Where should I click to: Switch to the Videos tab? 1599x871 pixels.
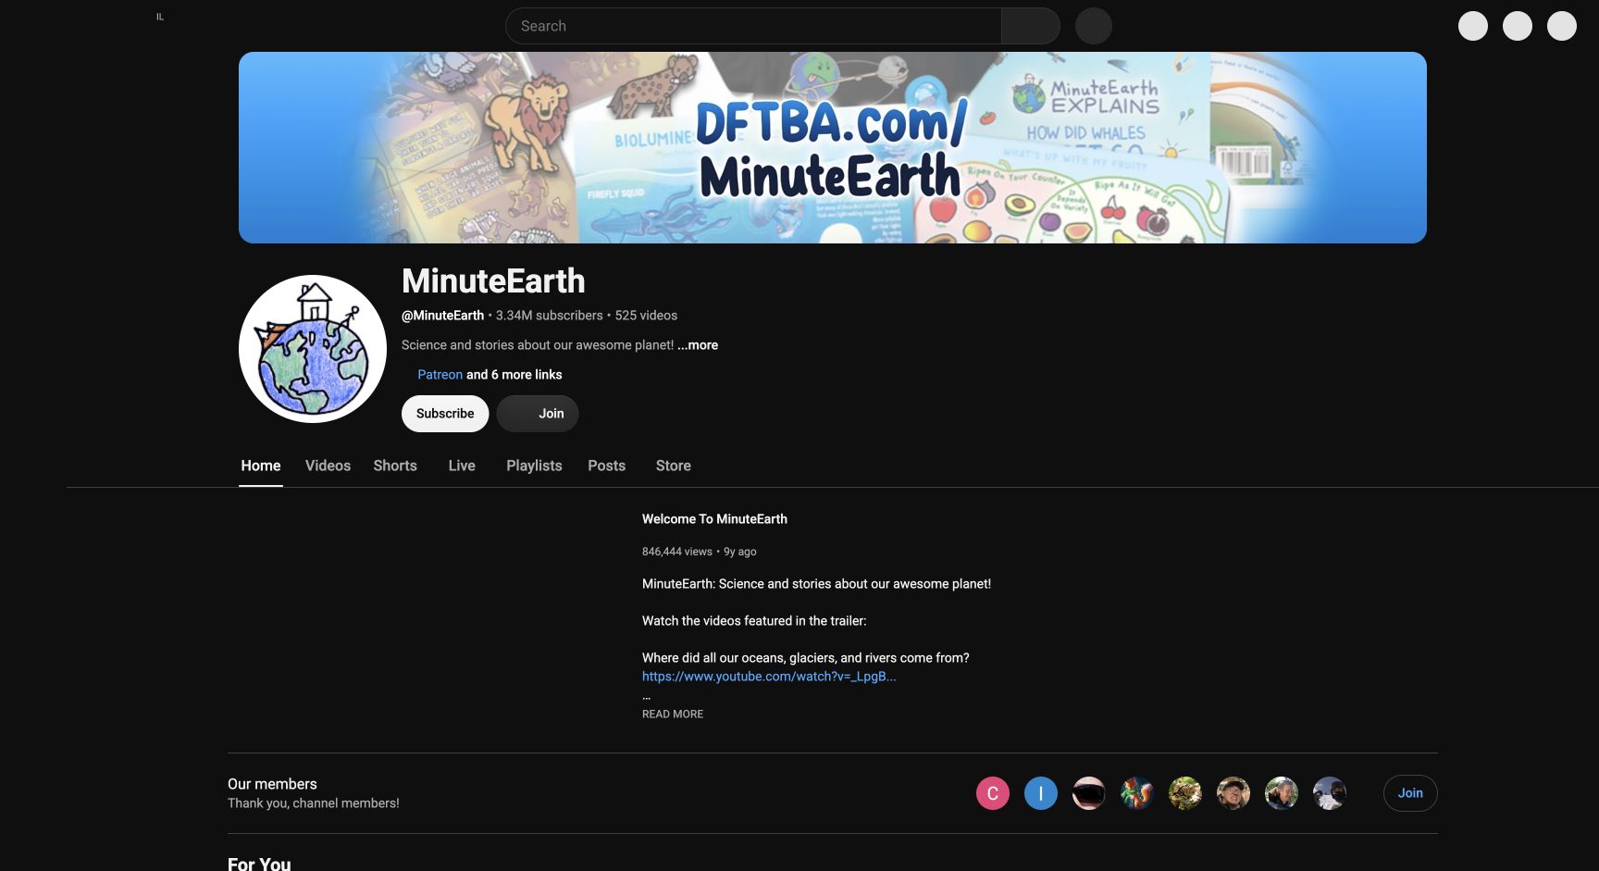point(328,466)
